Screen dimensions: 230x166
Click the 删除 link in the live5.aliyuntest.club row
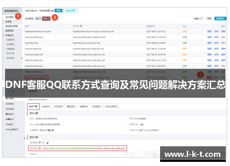pyautogui.click(x=224, y=55)
